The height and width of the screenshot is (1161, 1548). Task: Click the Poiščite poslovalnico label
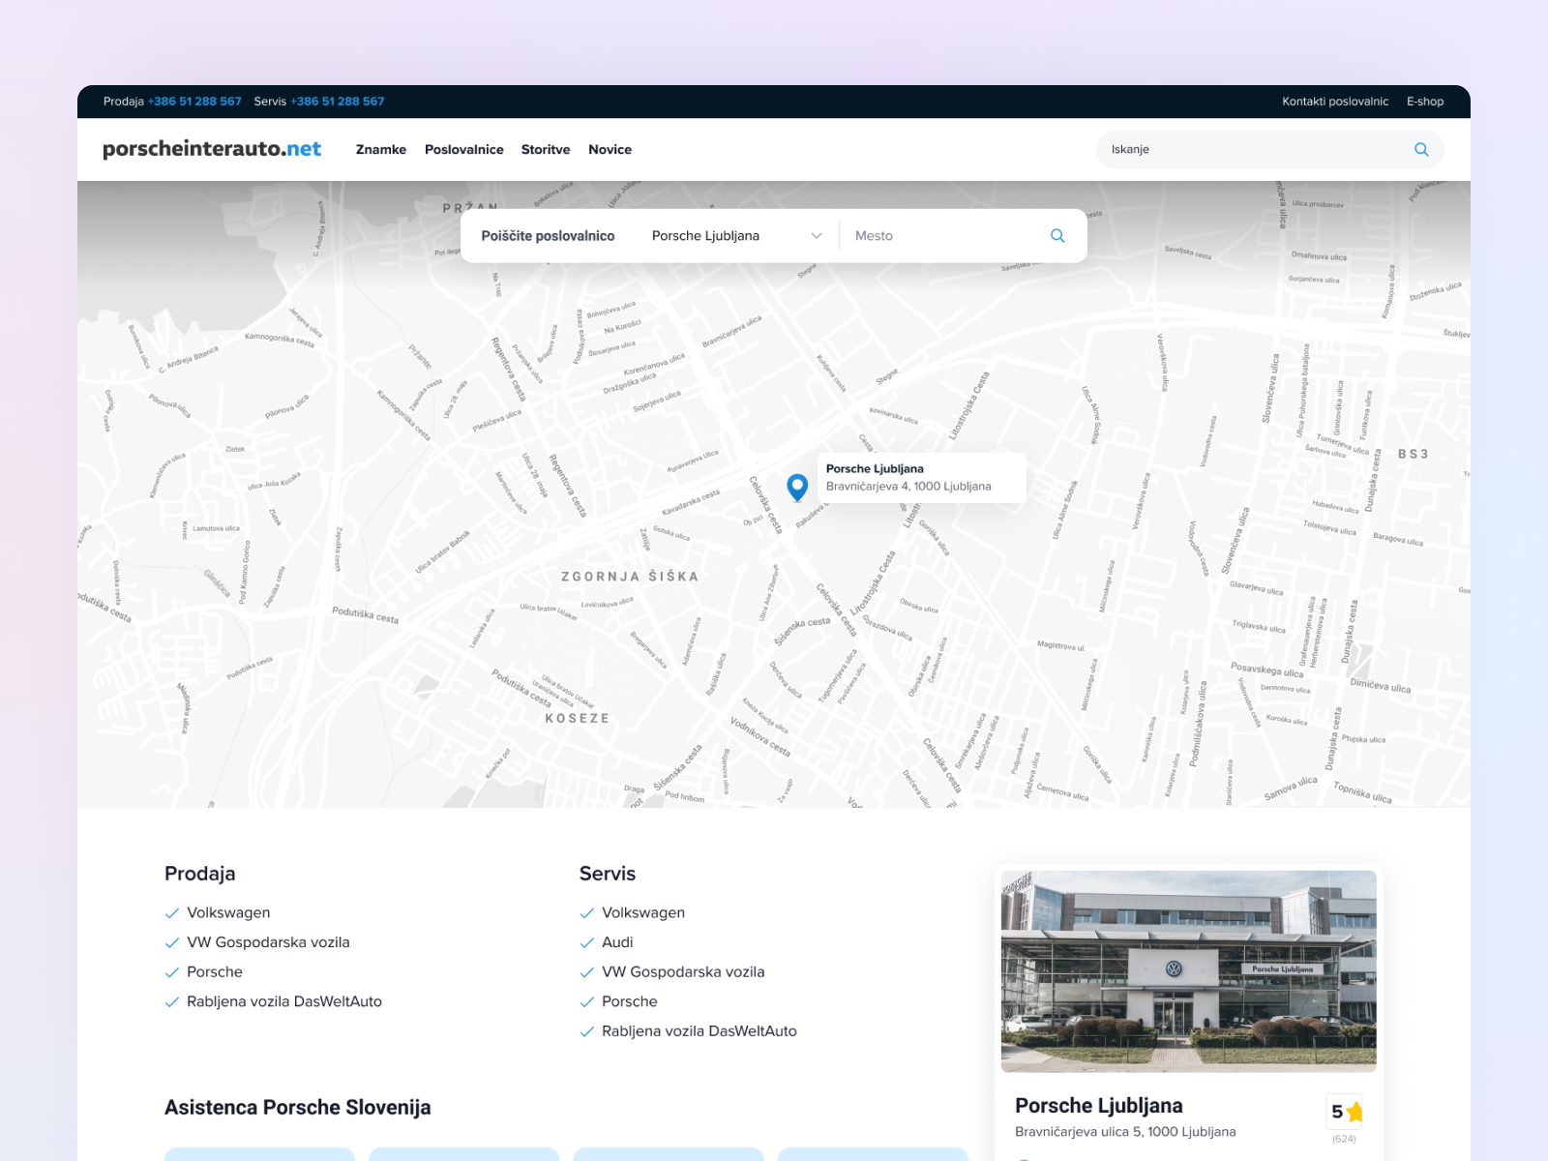pos(548,236)
